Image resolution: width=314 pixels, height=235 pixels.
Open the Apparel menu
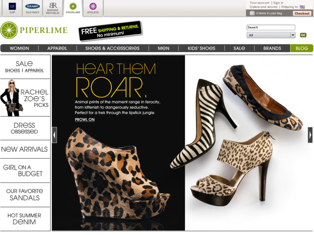click(x=57, y=48)
